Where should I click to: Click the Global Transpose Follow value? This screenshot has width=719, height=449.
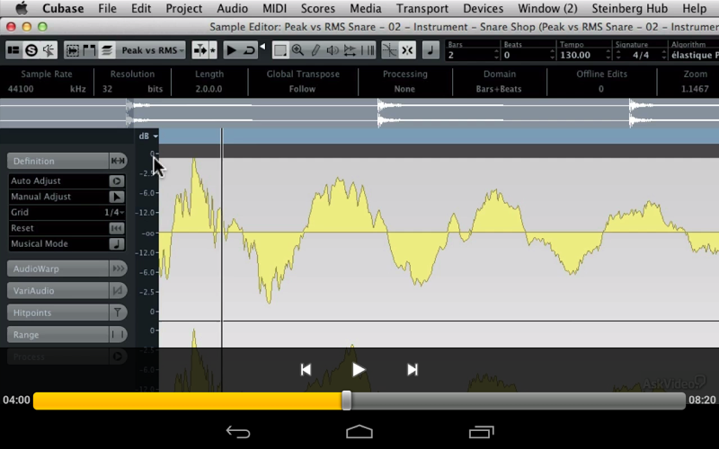303,89
